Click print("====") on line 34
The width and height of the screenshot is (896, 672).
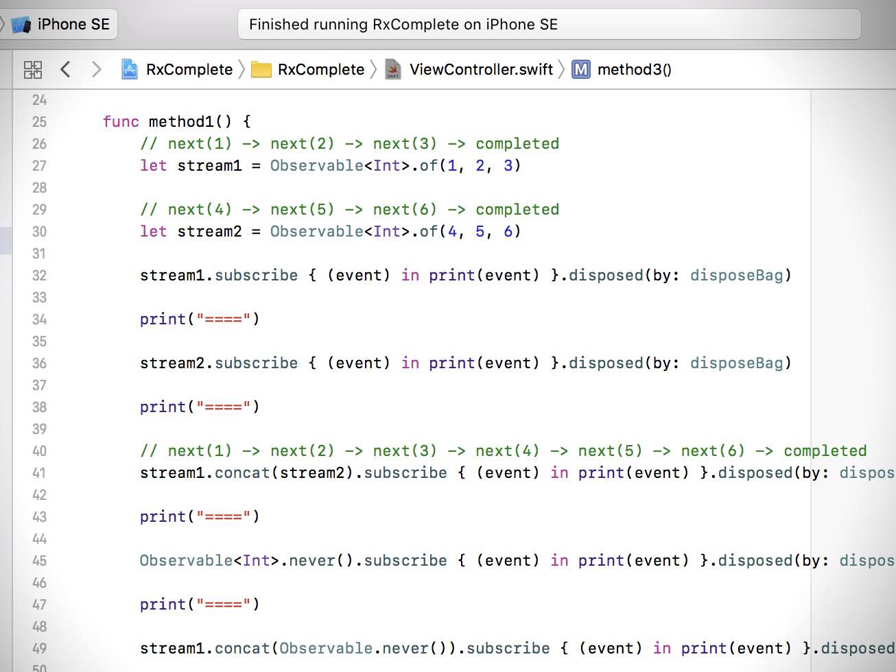pos(200,320)
